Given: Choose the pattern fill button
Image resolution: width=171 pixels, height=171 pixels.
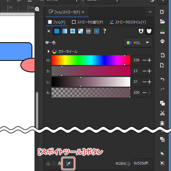Looking at the screenshot, I should point(89,31).
